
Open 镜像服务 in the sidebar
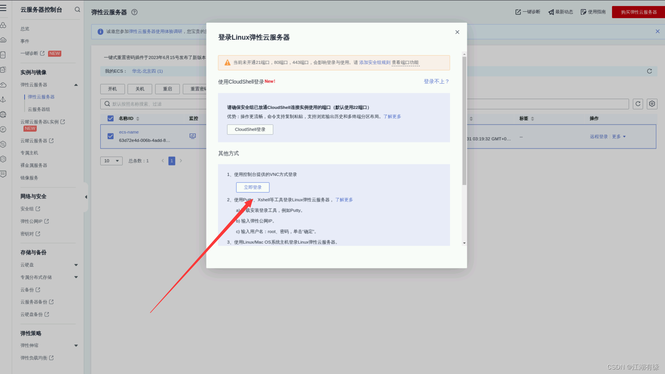pyautogui.click(x=30, y=178)
